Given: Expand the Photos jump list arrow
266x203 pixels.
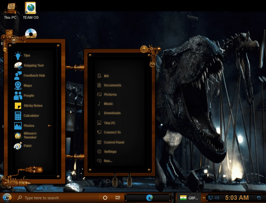Looking at the screenshot, I should [49, 126].
